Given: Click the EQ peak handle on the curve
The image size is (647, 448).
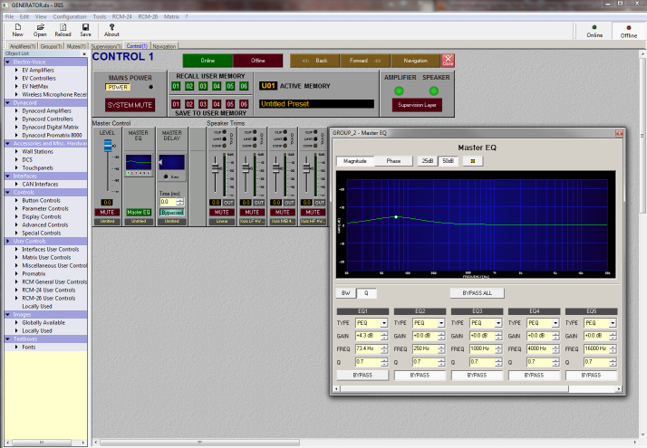Looking at the screenshot, I should point(396,217).
